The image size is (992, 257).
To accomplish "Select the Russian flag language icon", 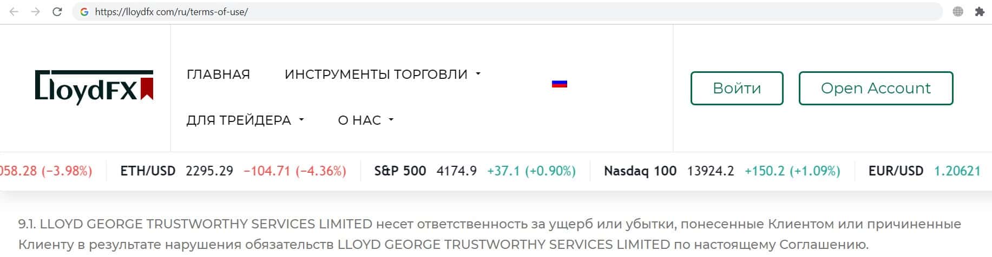I will point(559,84).
